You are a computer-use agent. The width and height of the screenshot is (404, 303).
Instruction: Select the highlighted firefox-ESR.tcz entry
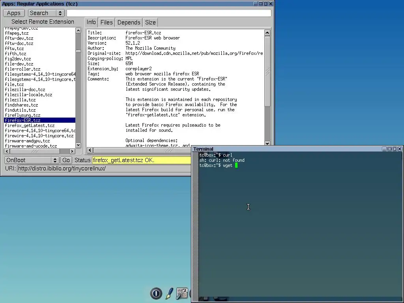[x=39, y=120]
